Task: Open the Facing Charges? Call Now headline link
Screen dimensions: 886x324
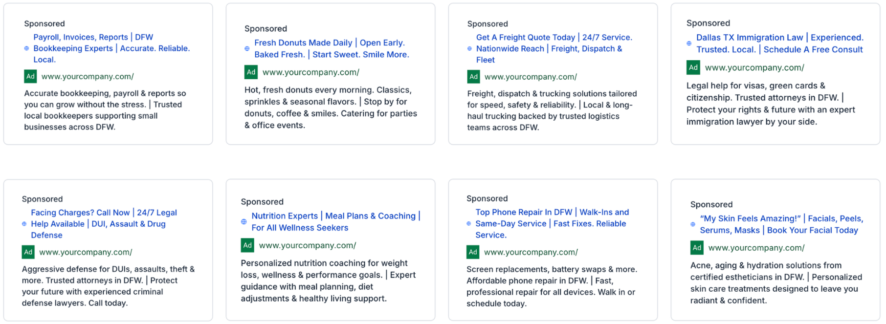Action: click(x=80, y=213)
